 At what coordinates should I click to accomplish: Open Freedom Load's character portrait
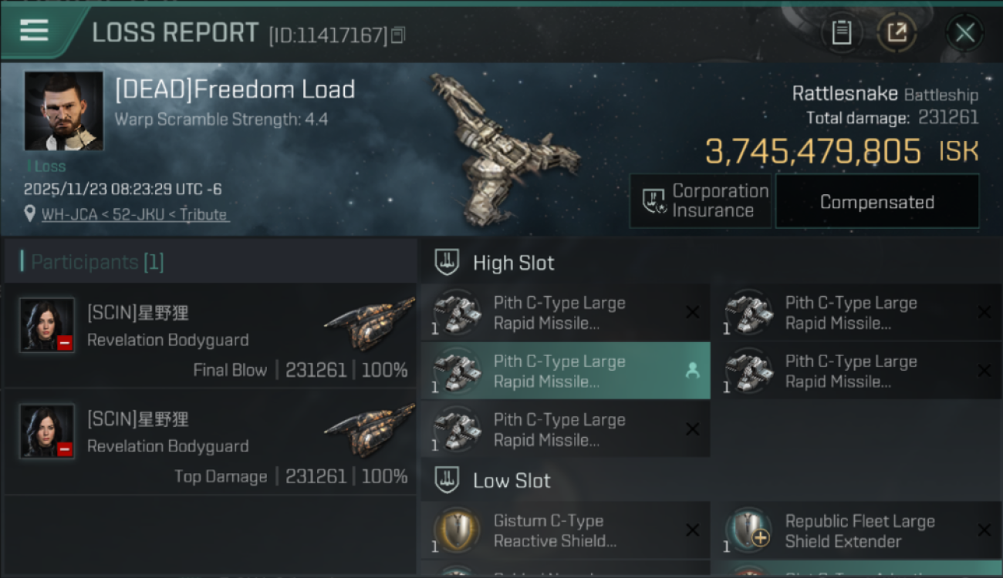click(x=63, y=111)
